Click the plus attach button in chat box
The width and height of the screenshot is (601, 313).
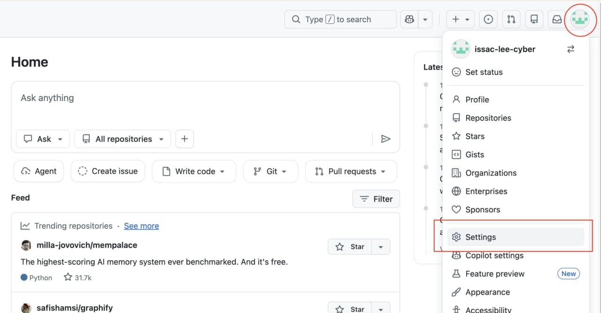click(x=185, y=139)
